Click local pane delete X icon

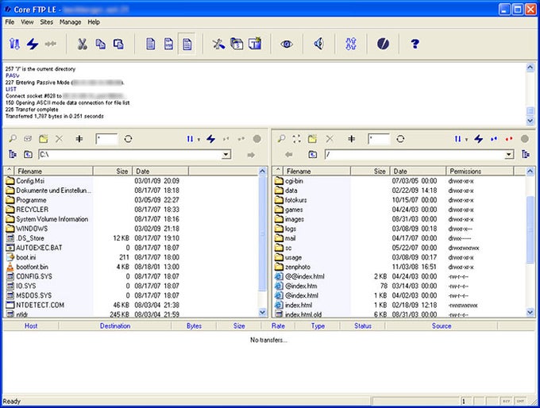click(60, 139)
